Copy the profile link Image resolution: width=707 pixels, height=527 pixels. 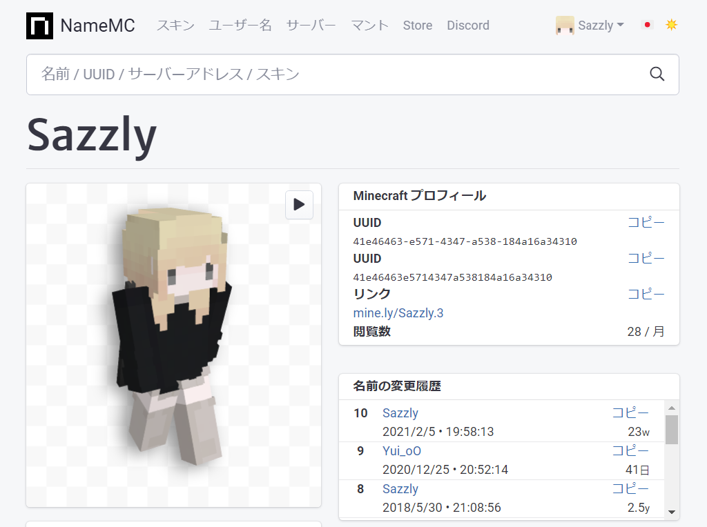pos(646,294)
